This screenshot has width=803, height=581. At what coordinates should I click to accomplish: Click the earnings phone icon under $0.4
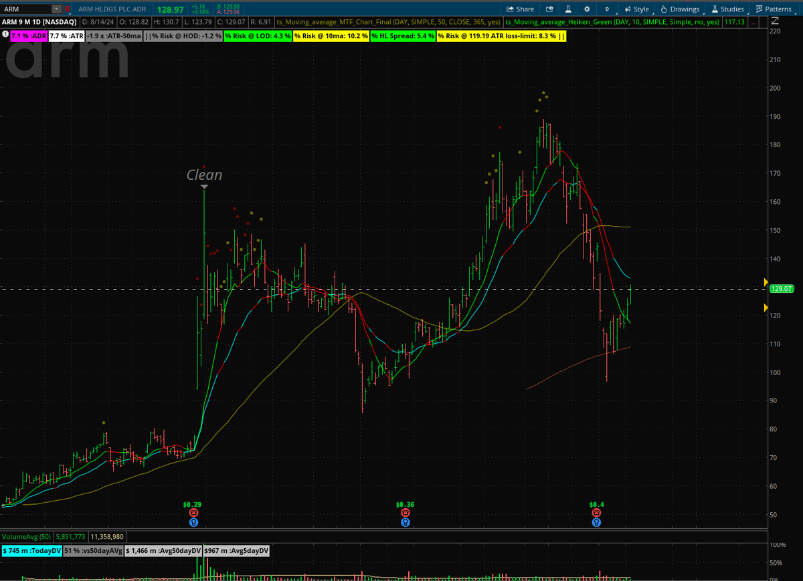click(x=596, y=513)
